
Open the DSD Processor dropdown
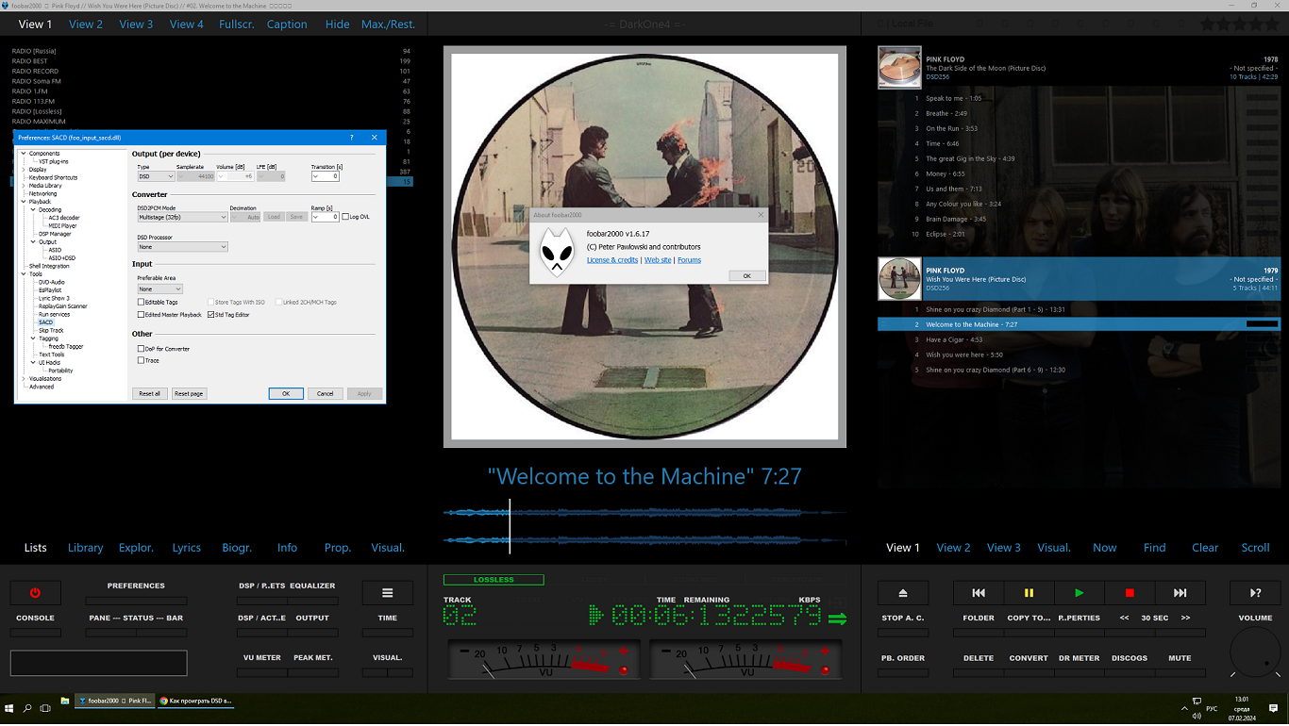(x=182, y=247)
